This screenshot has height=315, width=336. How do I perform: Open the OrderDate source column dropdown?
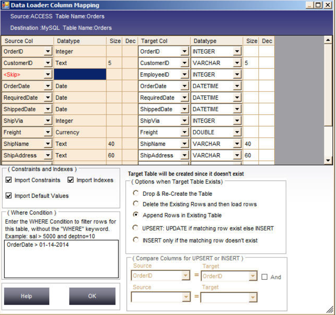click(x=48, y=86)
